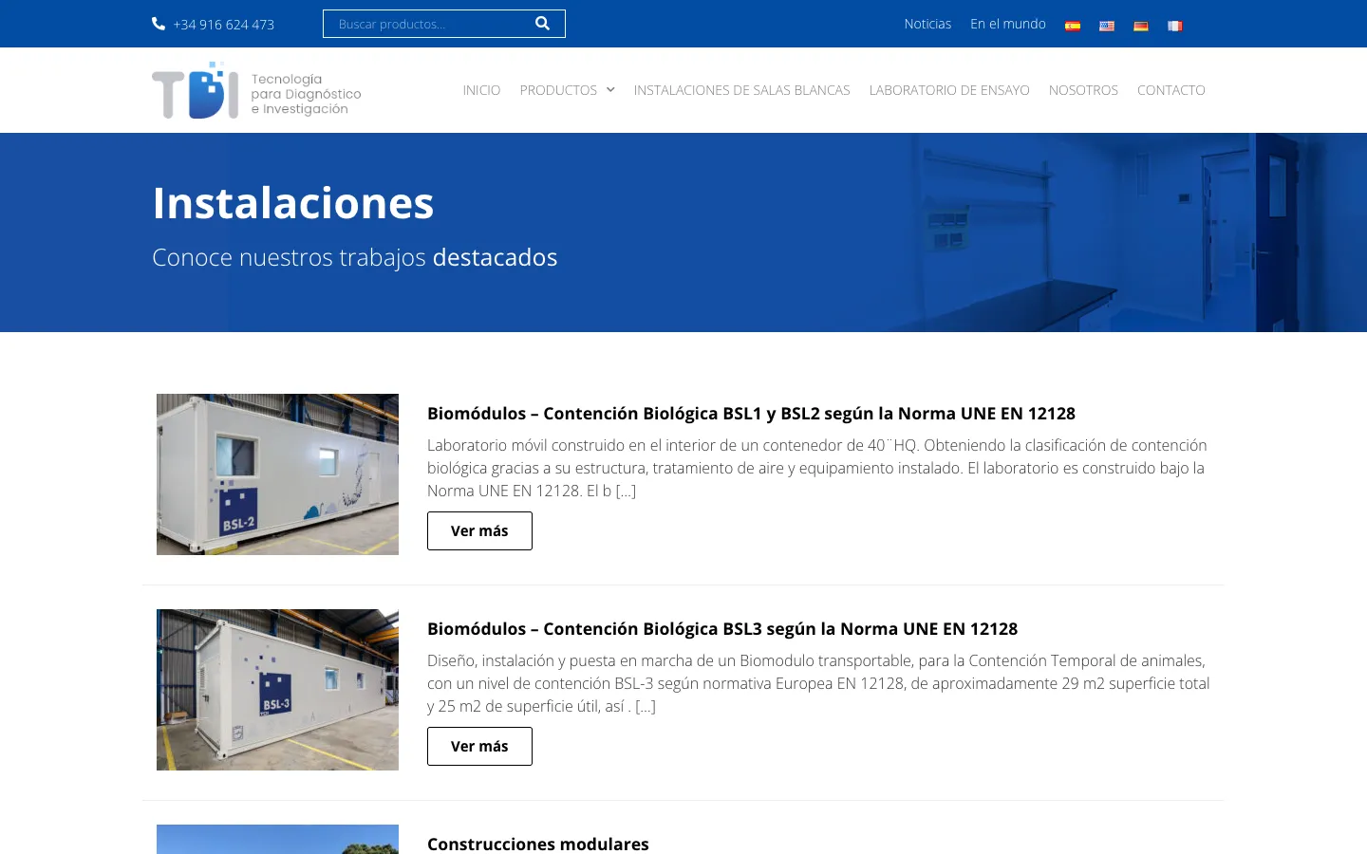Expand the Productos menu chevron
The width and height of the screenshot is (1367, 854).
tap(610, 90)
